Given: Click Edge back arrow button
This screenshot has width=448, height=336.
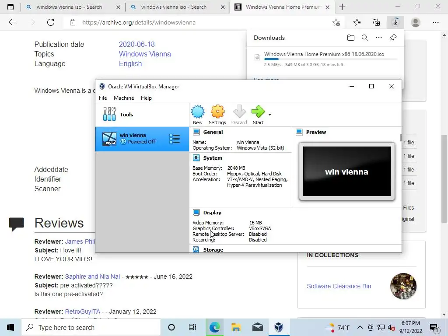Looking at the screenshot, I should 12,22.
